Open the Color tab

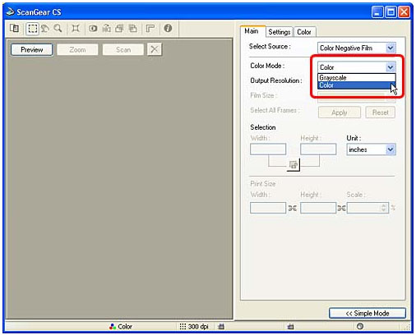pos(304,32)
